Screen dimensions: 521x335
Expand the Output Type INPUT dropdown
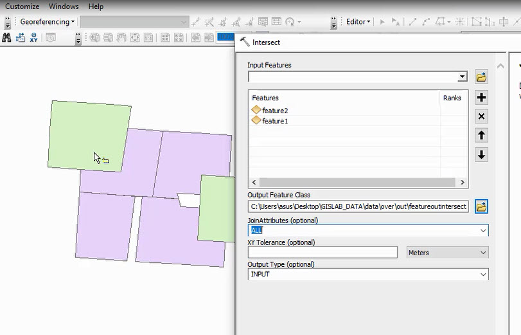click(483, 275)
